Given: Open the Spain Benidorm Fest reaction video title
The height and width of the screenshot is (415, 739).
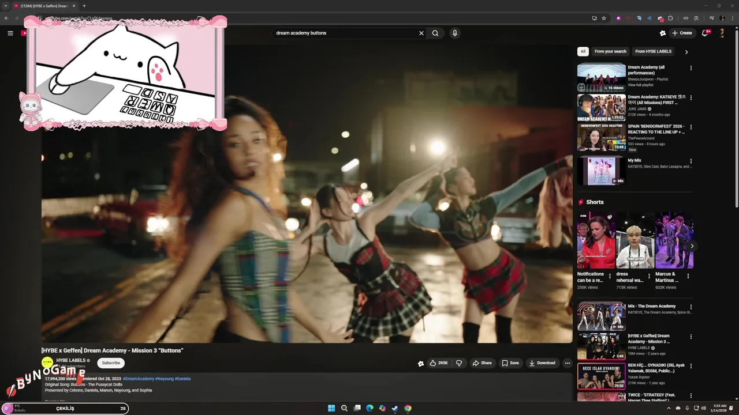Looking at the screenshot, I should (656, 129).
